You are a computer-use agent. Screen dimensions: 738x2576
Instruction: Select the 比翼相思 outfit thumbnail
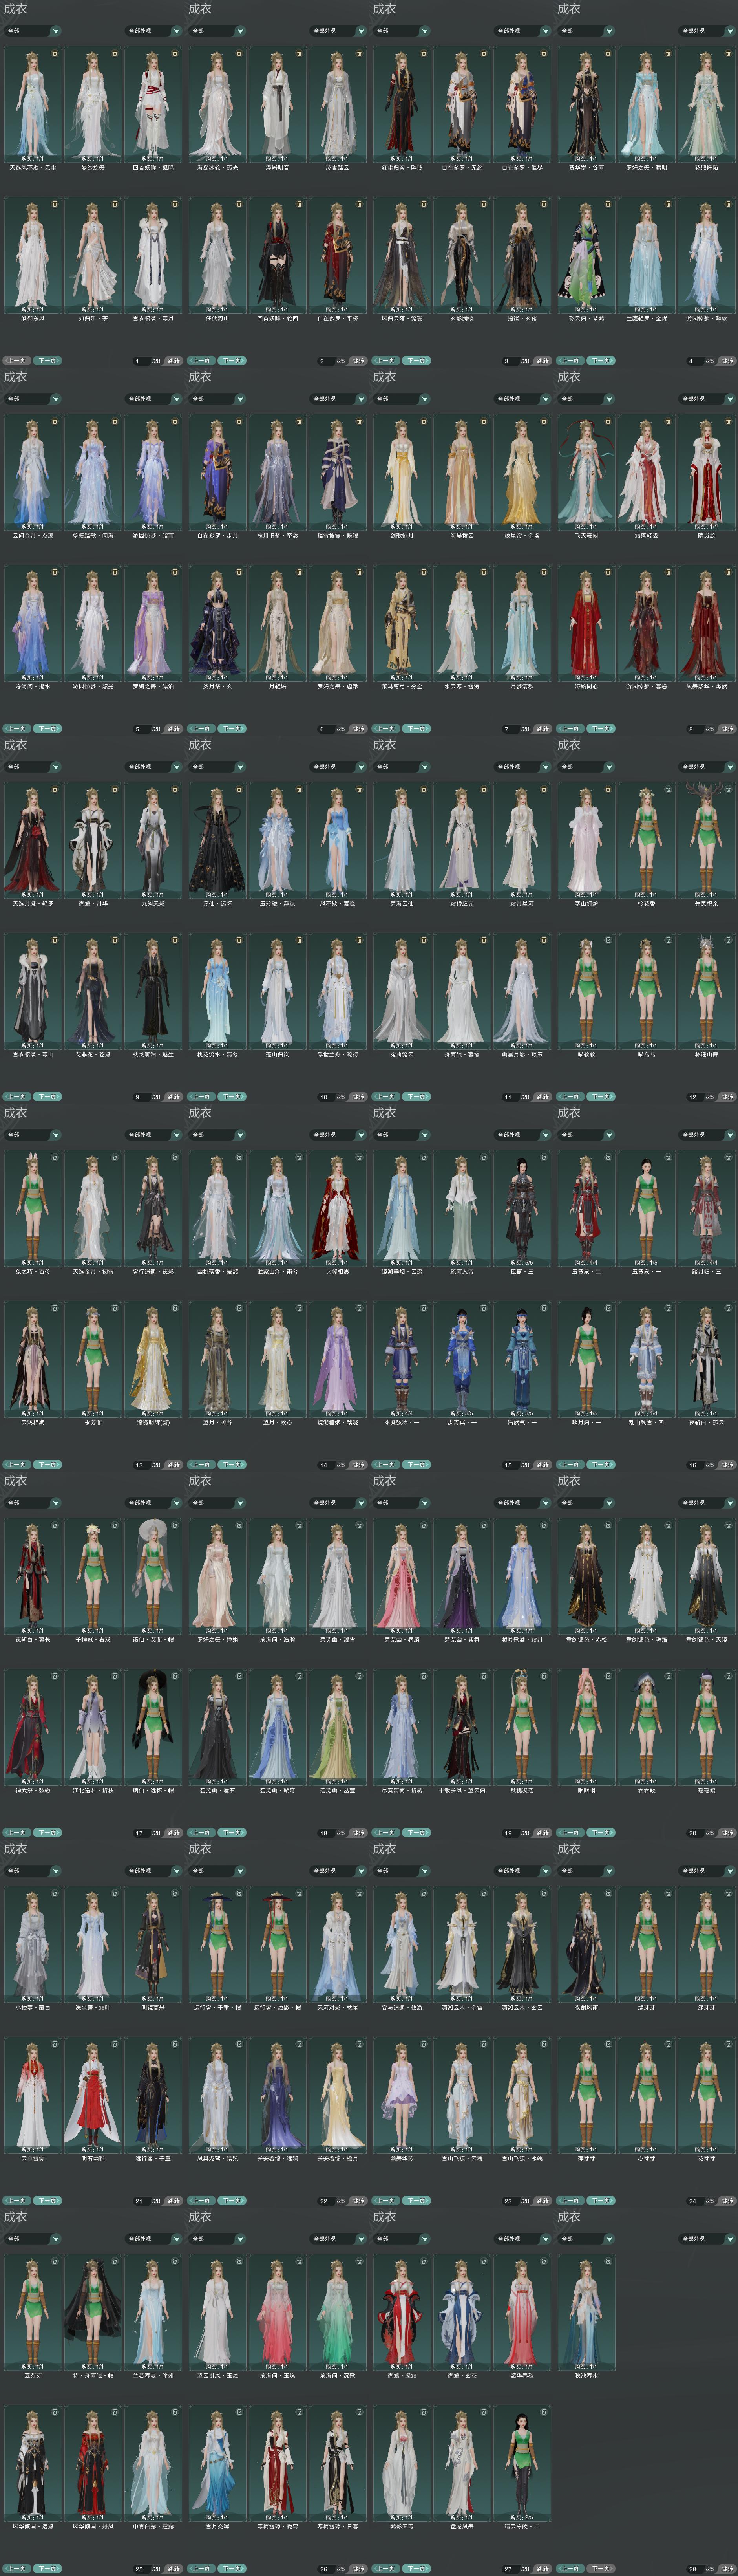coord(338,1209)
